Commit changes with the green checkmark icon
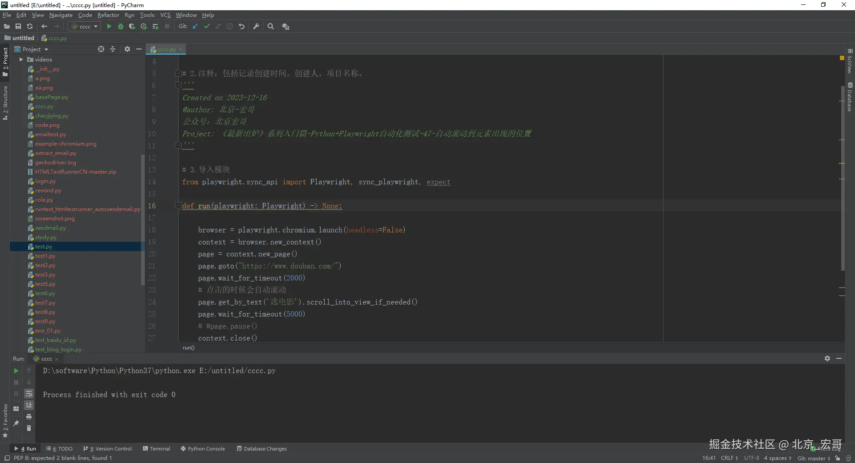The image size is (855, 463). pos(207,27)
